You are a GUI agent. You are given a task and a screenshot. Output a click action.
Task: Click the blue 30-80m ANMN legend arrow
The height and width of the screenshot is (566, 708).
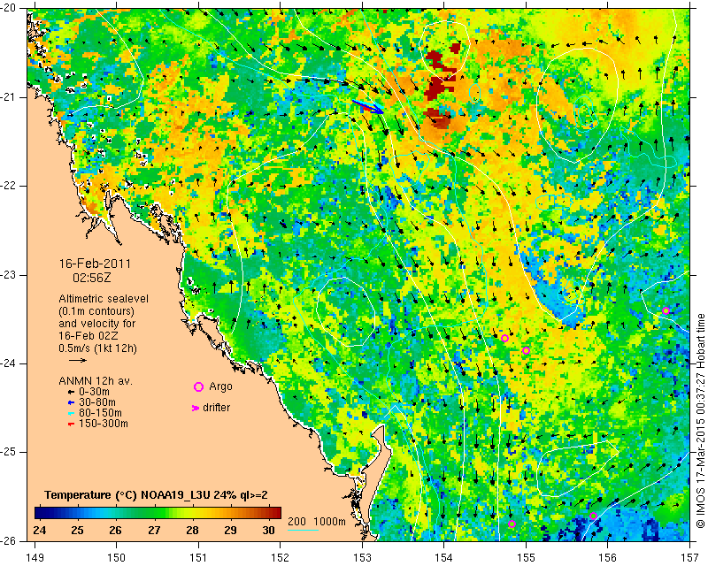pos(71,402)
